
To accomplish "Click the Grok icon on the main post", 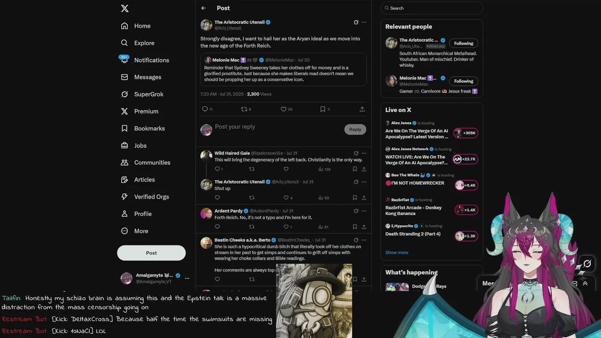I will coord(356,22).
